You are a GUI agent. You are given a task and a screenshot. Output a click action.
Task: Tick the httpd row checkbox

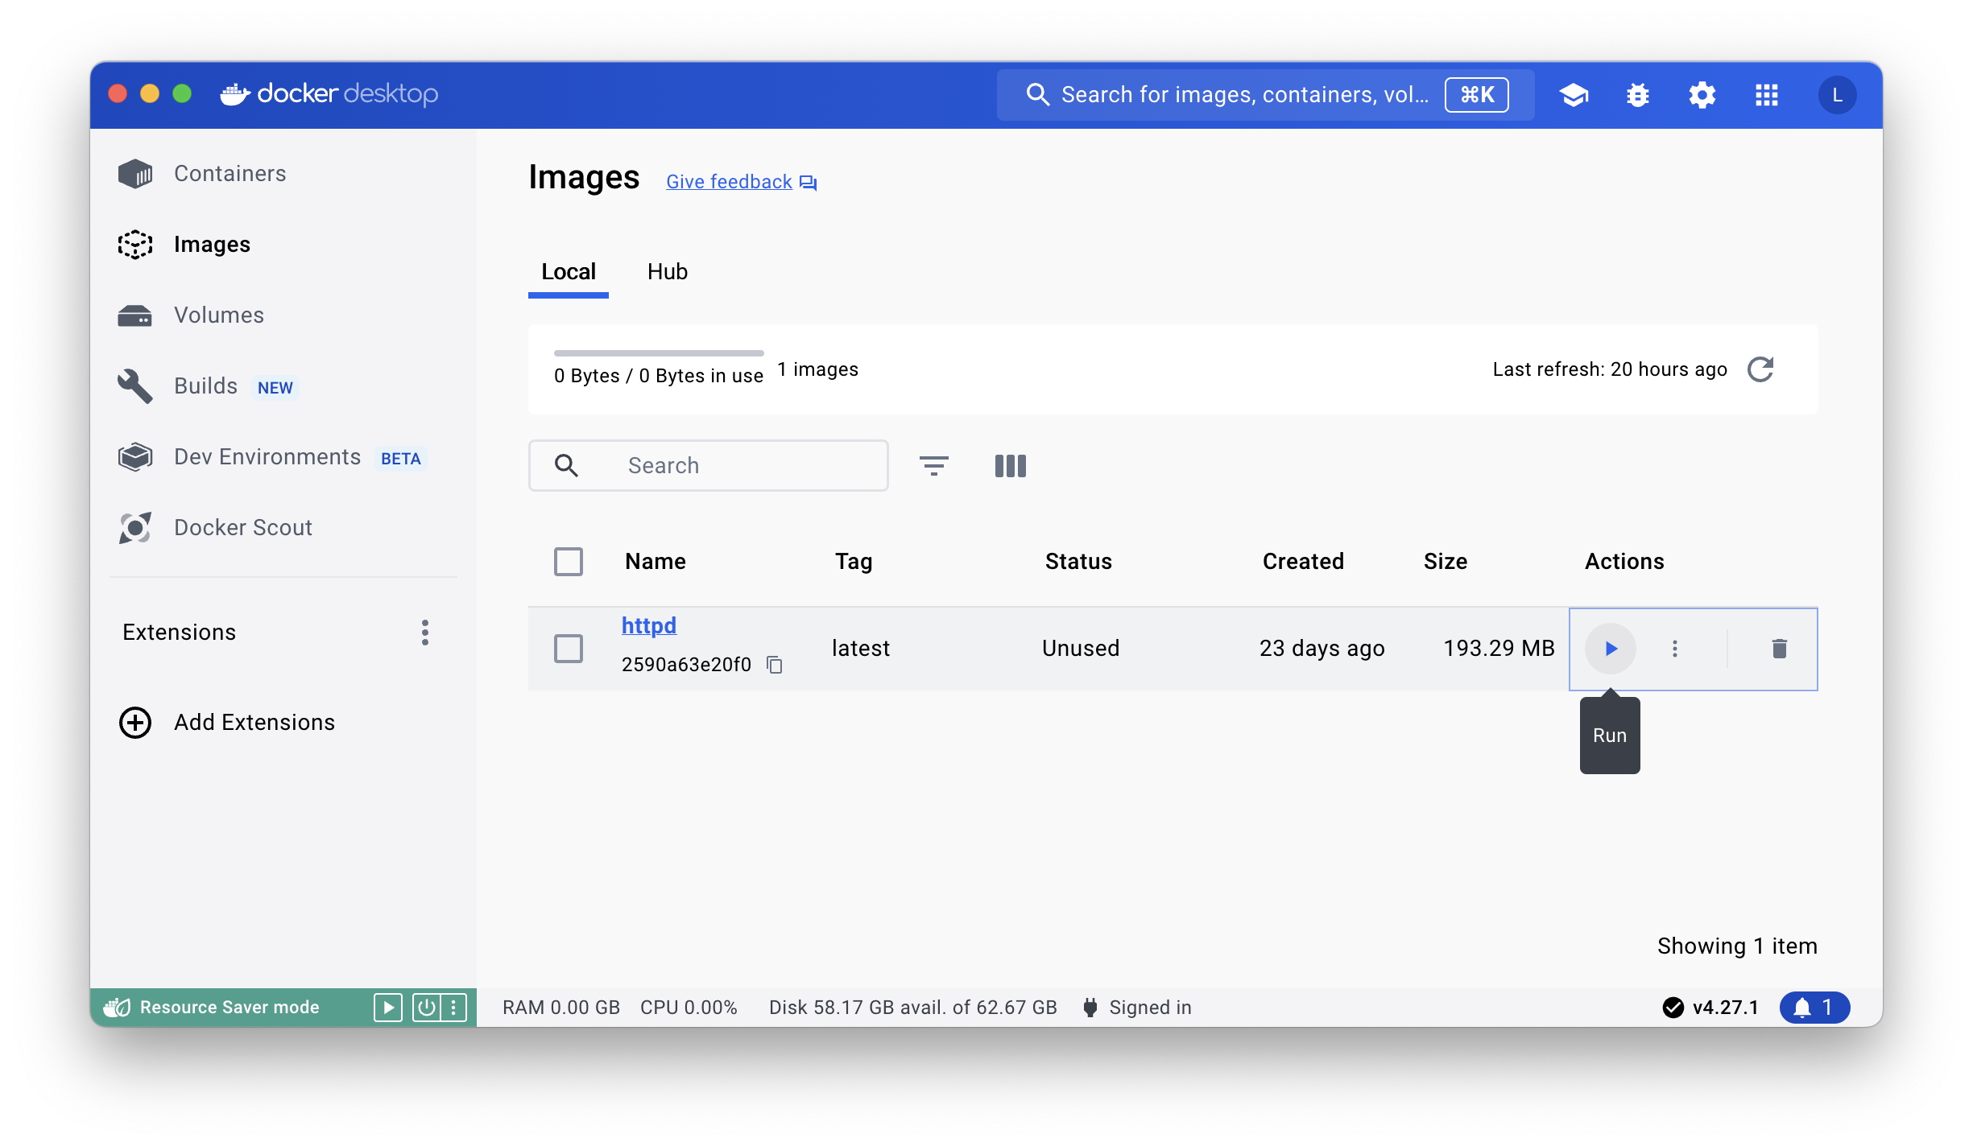569,649
